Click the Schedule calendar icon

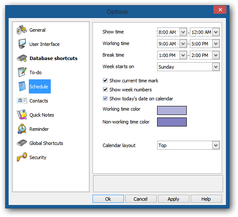coord(22,86)
